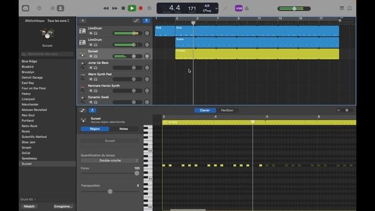The height and width of the screenshot is (211, 375).
Task: Show track automation in tracks header
Action: (x=136, y=21)
